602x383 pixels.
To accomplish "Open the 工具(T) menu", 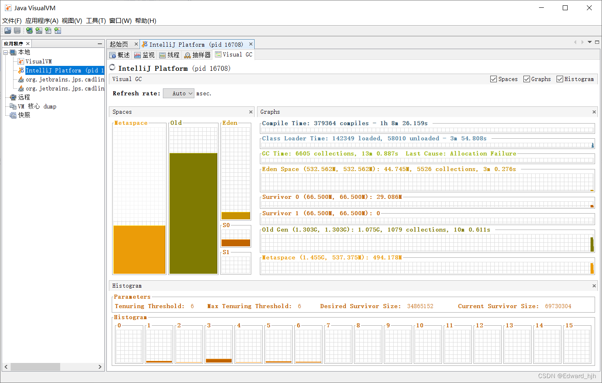I will (96, 21).
